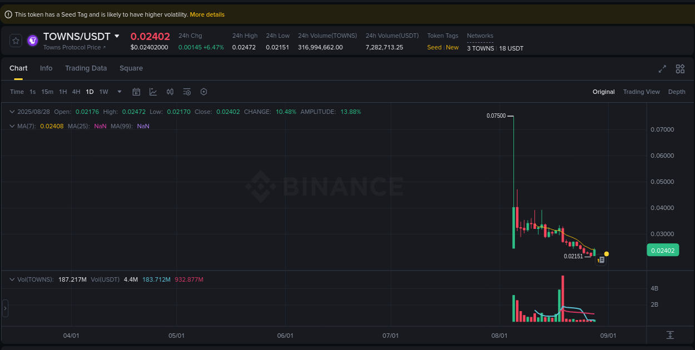Select the Trading View chart mode
The width and height of the screenshot is (695, 350).
coord(641,92)
